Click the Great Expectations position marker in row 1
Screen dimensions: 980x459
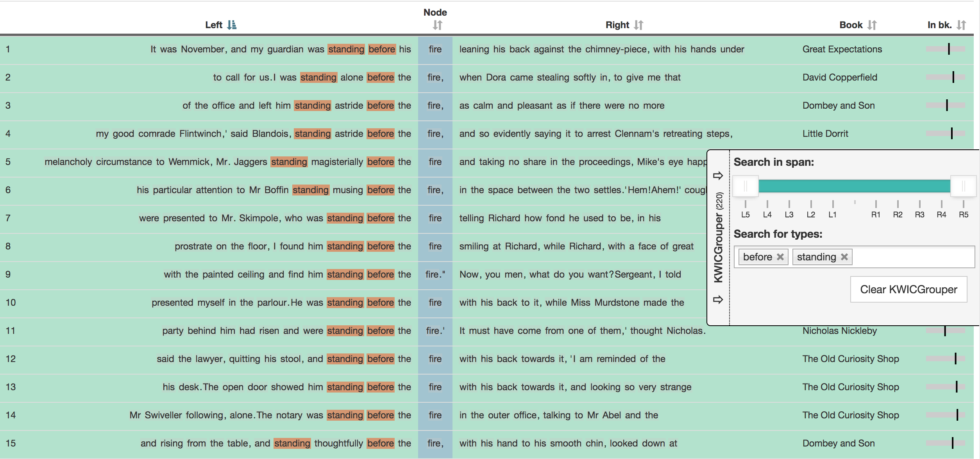coord(949,49)
